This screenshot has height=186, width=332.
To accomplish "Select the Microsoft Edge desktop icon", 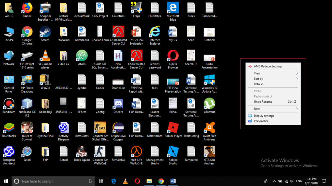I will point(173,12).
